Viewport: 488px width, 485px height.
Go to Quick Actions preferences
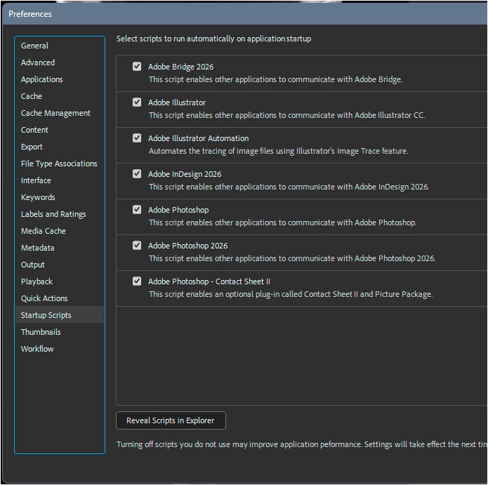point(44,298)
